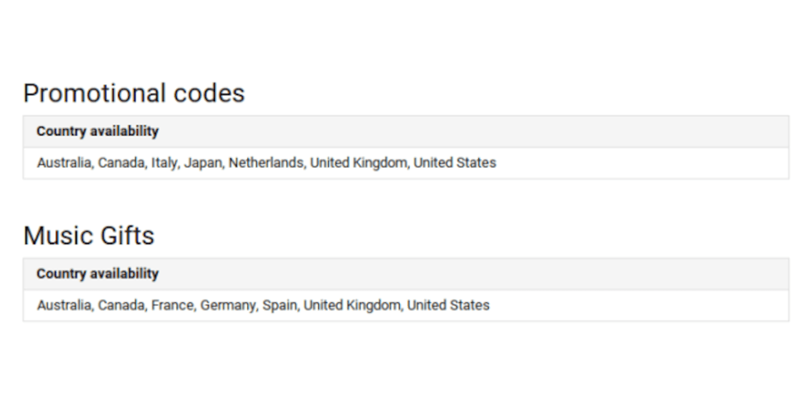Select United Kingdom under Promotional codes
The height and width of the screenshot is (407, 807).
point(359,163)
